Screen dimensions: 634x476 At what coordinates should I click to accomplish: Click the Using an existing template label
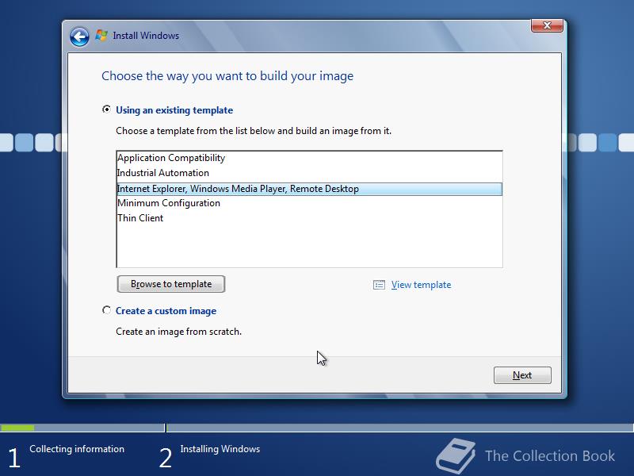pos(174,110)
